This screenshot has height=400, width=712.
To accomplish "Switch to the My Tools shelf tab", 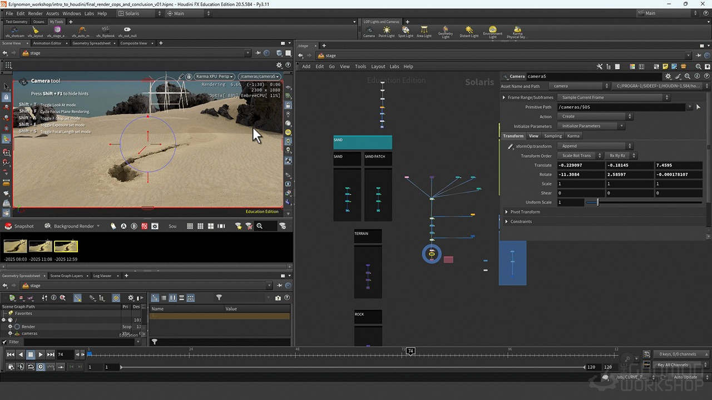I will (x=56, y=22).
